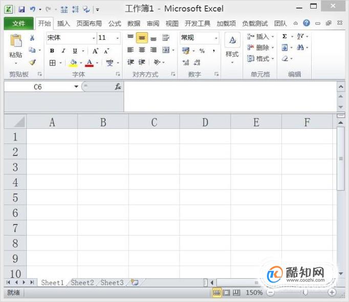Decrease indent of cell text
Screen dimensions: 349x302
click(x=130, y=62)
